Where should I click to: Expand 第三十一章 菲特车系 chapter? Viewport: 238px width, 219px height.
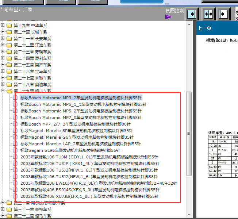pos(3,209)
